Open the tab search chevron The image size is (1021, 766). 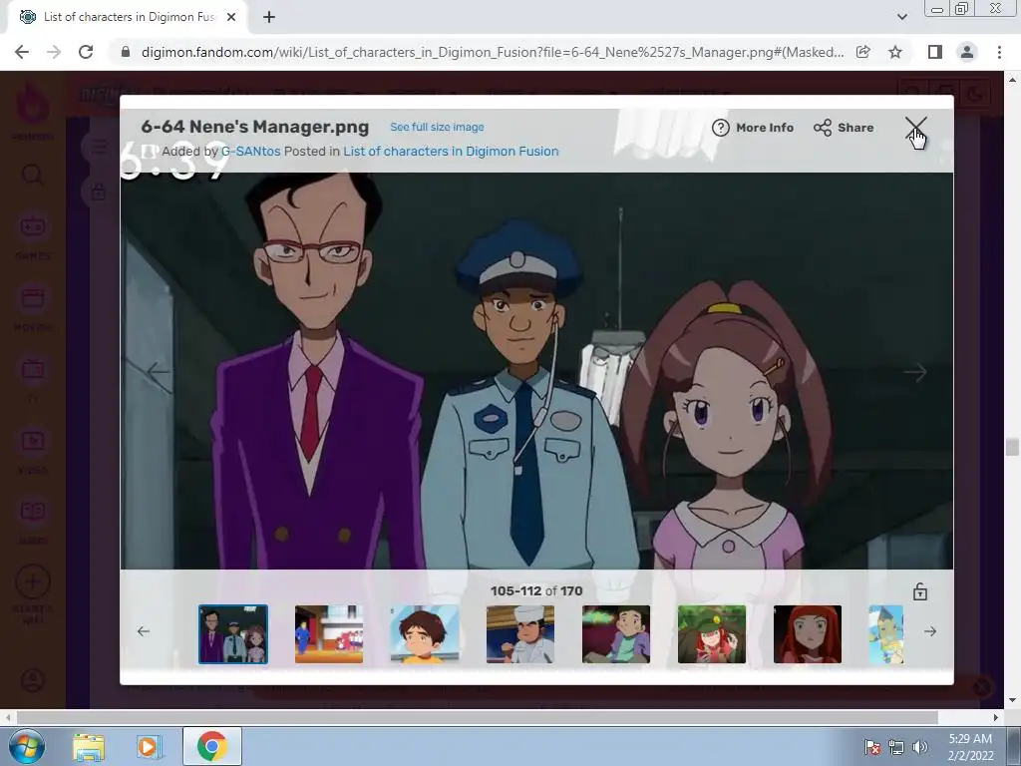pyautogui.click(x=901, y=17)
